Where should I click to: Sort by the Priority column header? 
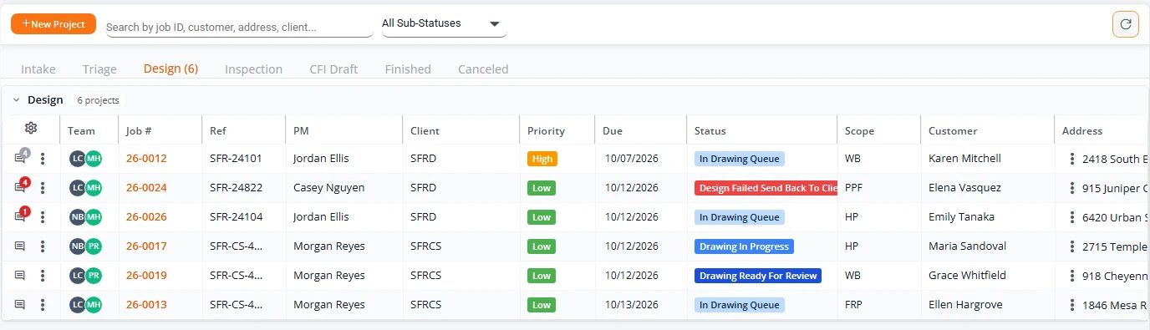click(x=546, y=131)
